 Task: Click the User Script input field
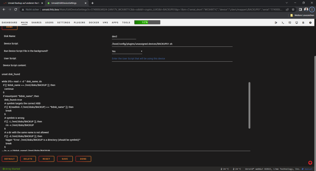click(172, 59)
